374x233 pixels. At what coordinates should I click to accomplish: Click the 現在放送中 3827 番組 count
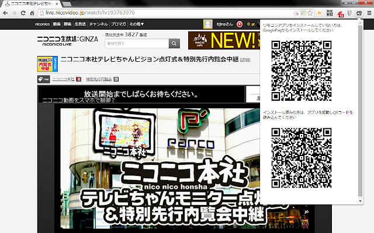click(x=126, y=35)
